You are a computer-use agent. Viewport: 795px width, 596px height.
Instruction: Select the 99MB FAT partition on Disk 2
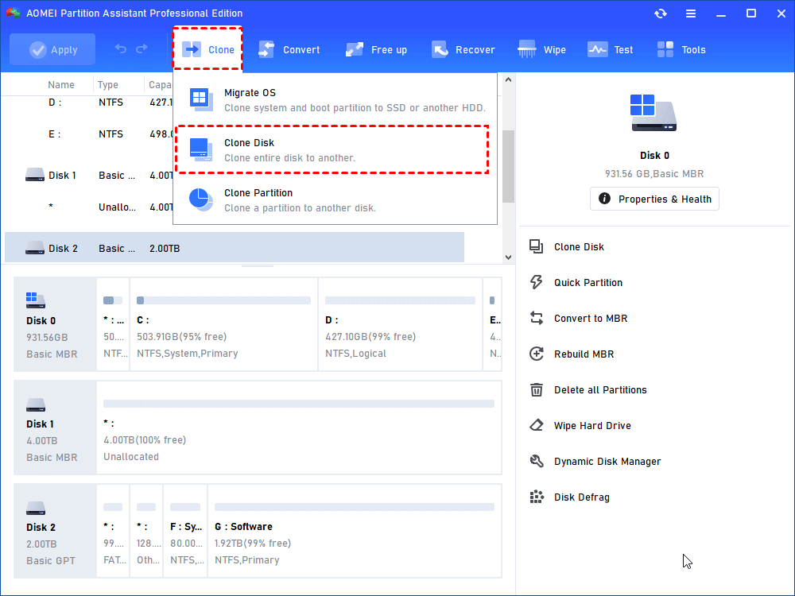point(113,531)
